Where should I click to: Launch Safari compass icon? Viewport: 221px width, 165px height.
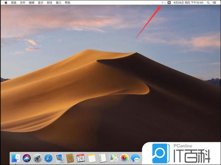point(48,158)
